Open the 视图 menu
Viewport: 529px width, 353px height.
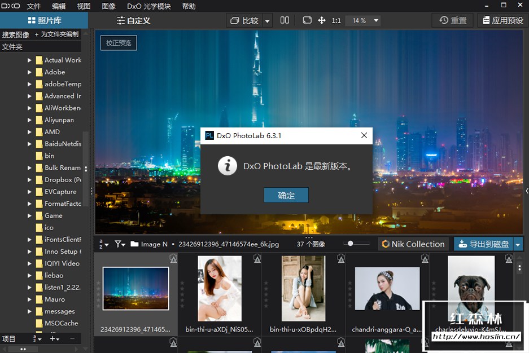(84, 6)
